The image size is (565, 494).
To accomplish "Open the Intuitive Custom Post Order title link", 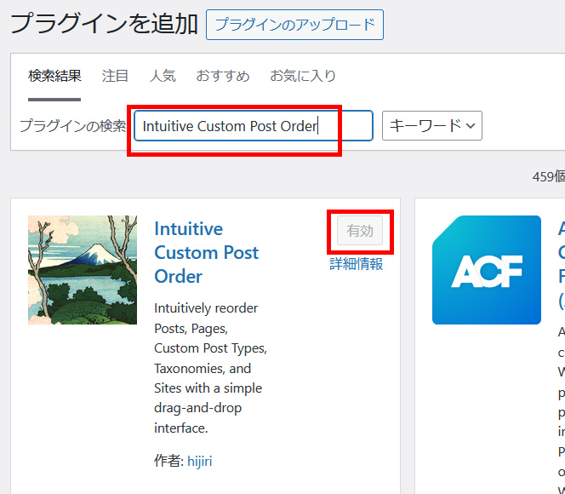I will pos(206,253).
